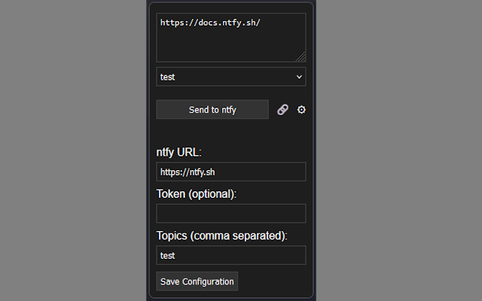Save the configuration

point(197,281)
